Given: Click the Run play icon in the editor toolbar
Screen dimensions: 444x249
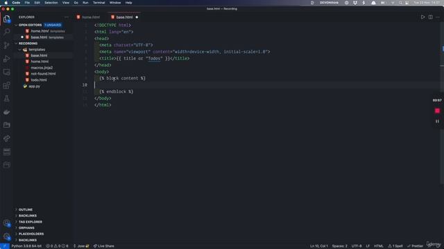Looking at the screenshot, I should (422, 17).
